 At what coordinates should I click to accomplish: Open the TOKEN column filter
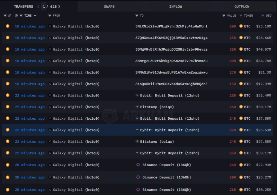pyautogui.click(x=241, y=16)
